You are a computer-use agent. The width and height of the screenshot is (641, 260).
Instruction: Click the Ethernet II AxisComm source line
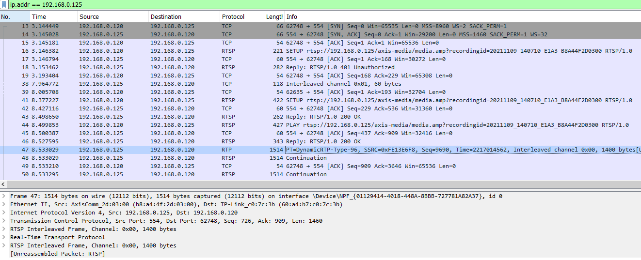coord(176,204)
